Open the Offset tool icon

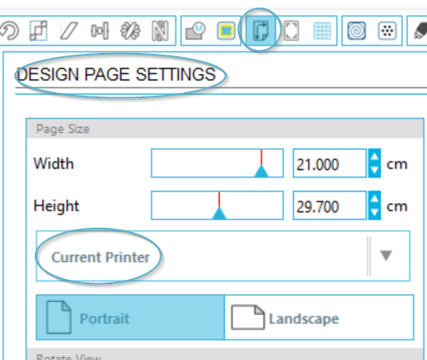point(226,31)
